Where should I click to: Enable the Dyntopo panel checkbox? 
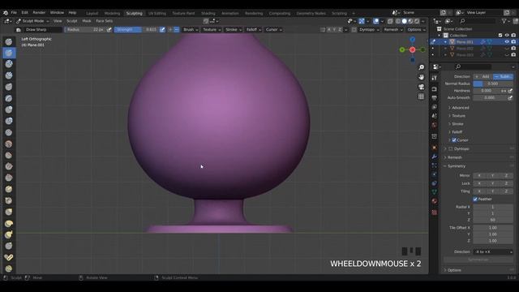(451, 149)
